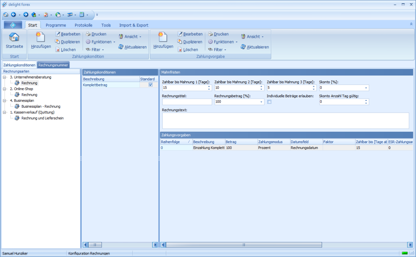Image resolution: width=416 pixels, height=257 pixels.
Task: Open Ansicht menu in Zahlungskondition group
Action: (130, 37)
